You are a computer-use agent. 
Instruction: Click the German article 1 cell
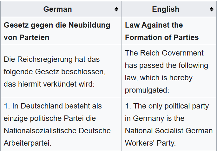tap(61, 124)
